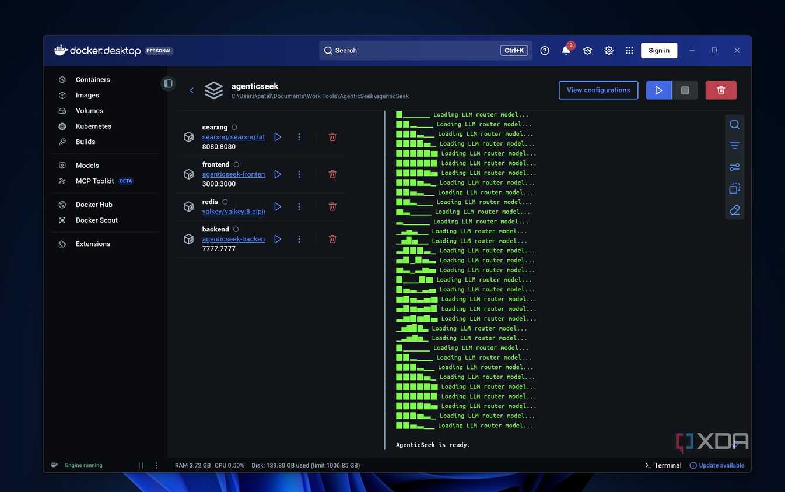This screenshot has height=492, width=785.
Task: Open the agenticseek-frontend image link
Action: [x=233, y=174]
